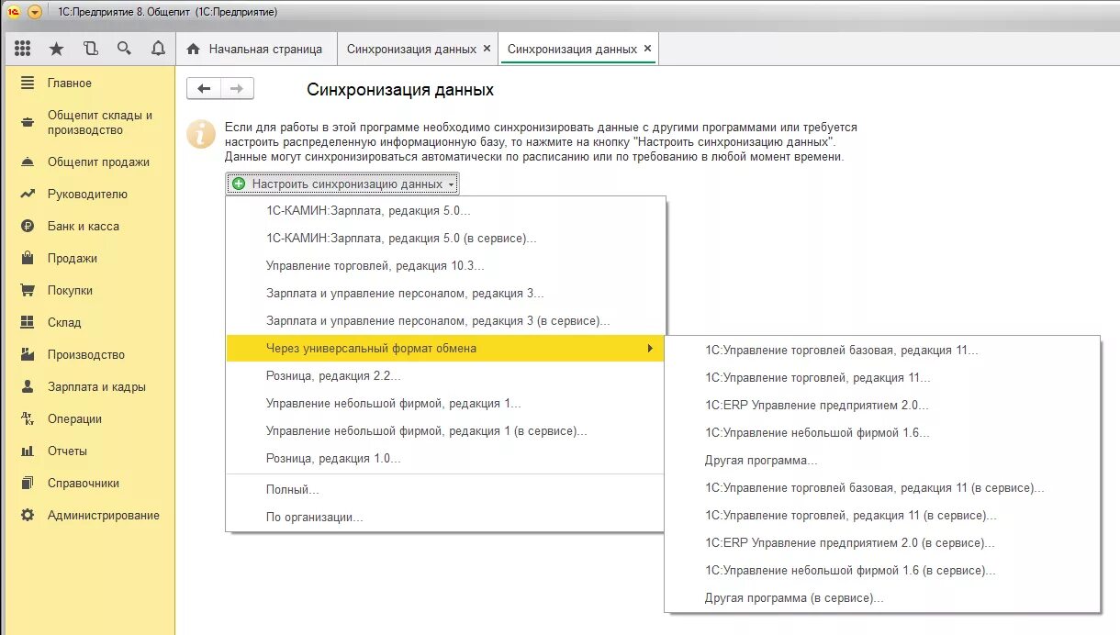Screen dimensions: 1120x635
Task: Choose 1С:ERP Управление предприятием 2.0 (в сервисе)...
Action: coord(881,542)
